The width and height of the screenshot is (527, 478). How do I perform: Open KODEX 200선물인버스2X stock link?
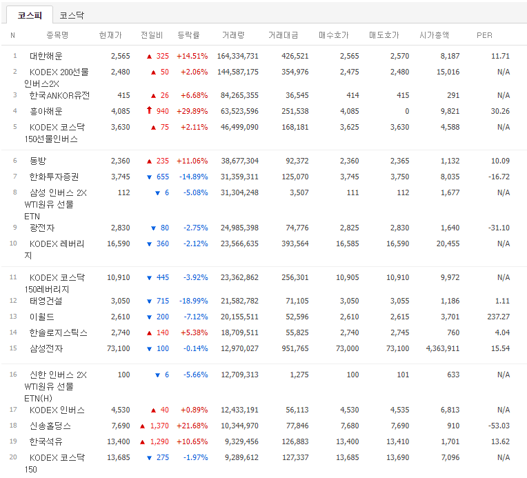(x=57, y=78)
